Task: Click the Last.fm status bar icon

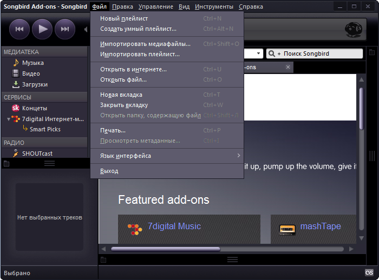Action: [x=369, y=272]
